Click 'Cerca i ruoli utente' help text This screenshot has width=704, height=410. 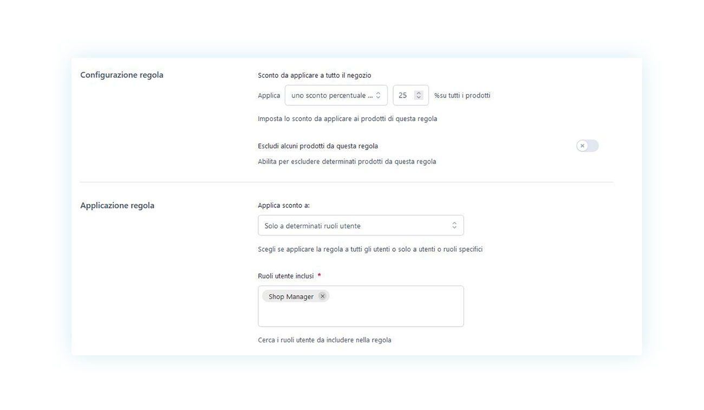pyautogui.click(x=324, y=340)
